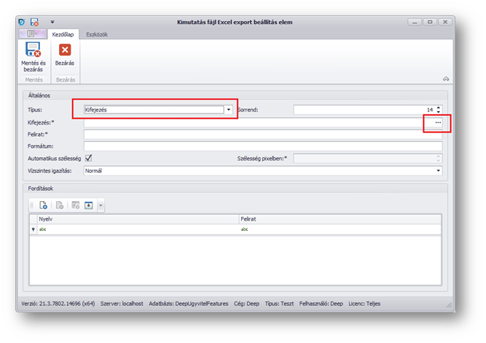Open the Típus dropdown list

point(229,110)
